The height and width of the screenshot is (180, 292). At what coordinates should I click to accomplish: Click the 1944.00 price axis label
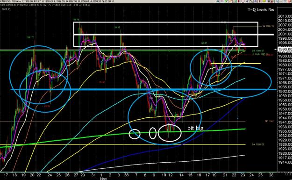[x=285, y=118]
